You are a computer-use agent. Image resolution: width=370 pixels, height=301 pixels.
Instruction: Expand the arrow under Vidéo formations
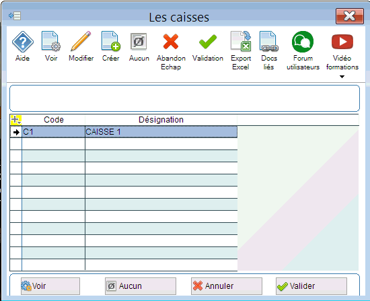(x=342, y=77)
